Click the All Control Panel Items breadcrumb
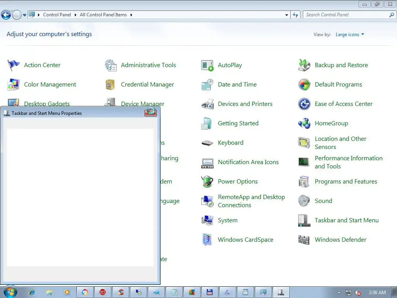The height and width of the screenshot is (298, 397). [103, 15]
